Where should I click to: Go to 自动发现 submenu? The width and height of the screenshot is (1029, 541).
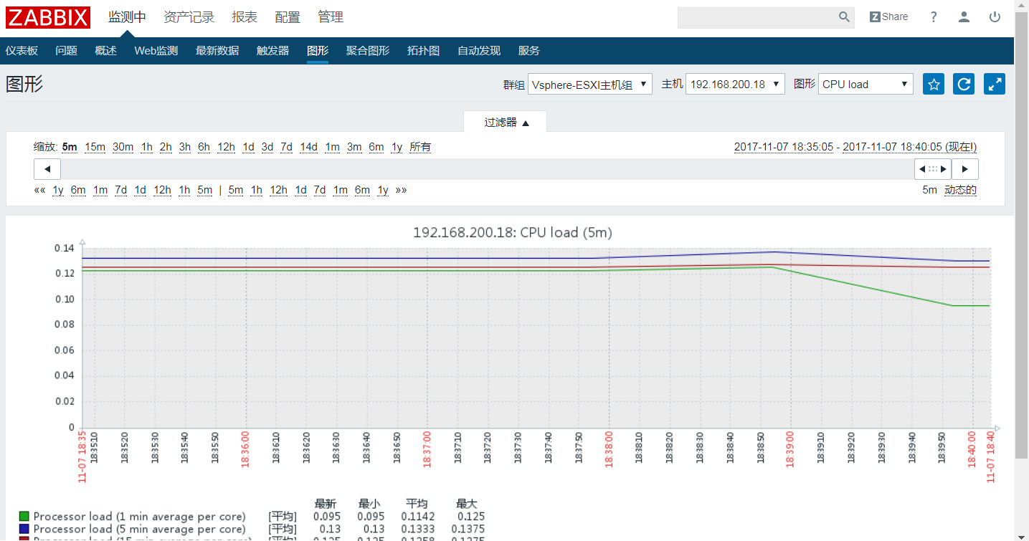pyautogui.click(x=479, y=51)
